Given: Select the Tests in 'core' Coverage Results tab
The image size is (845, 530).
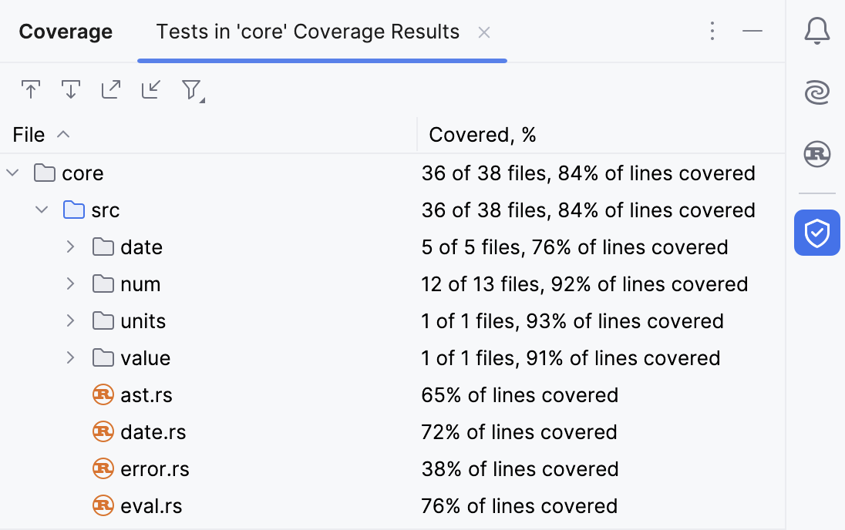Looking at the screenshot, I should 308,31.
